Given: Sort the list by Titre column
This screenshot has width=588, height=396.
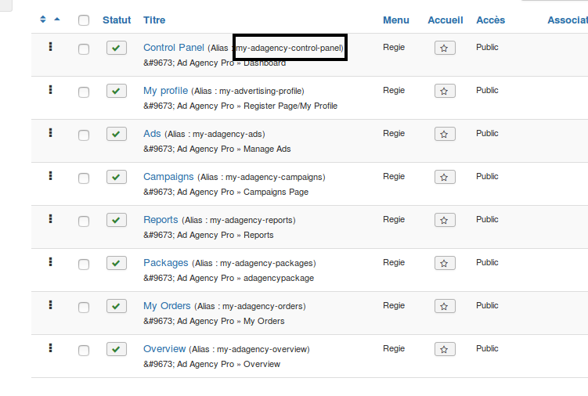Looking at the screenshot, I should coord(154,20).
